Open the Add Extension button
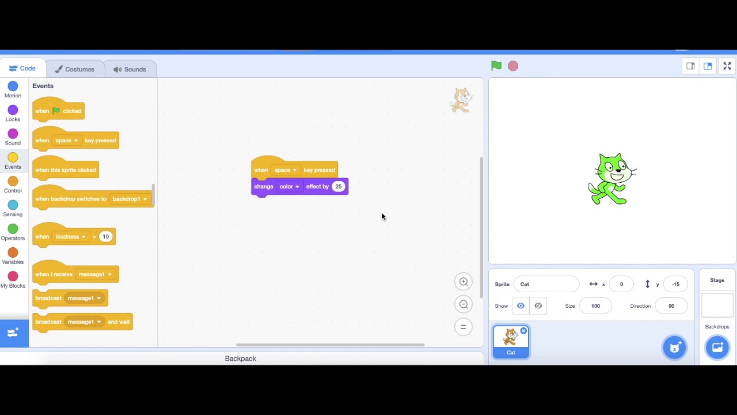737x415 pixels. pyautogui.click(x=14, y=333)
